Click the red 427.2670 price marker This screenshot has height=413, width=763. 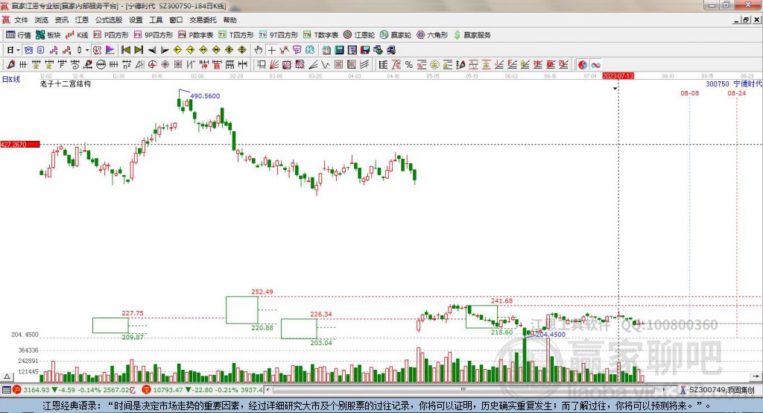click(x=20, y=144)
